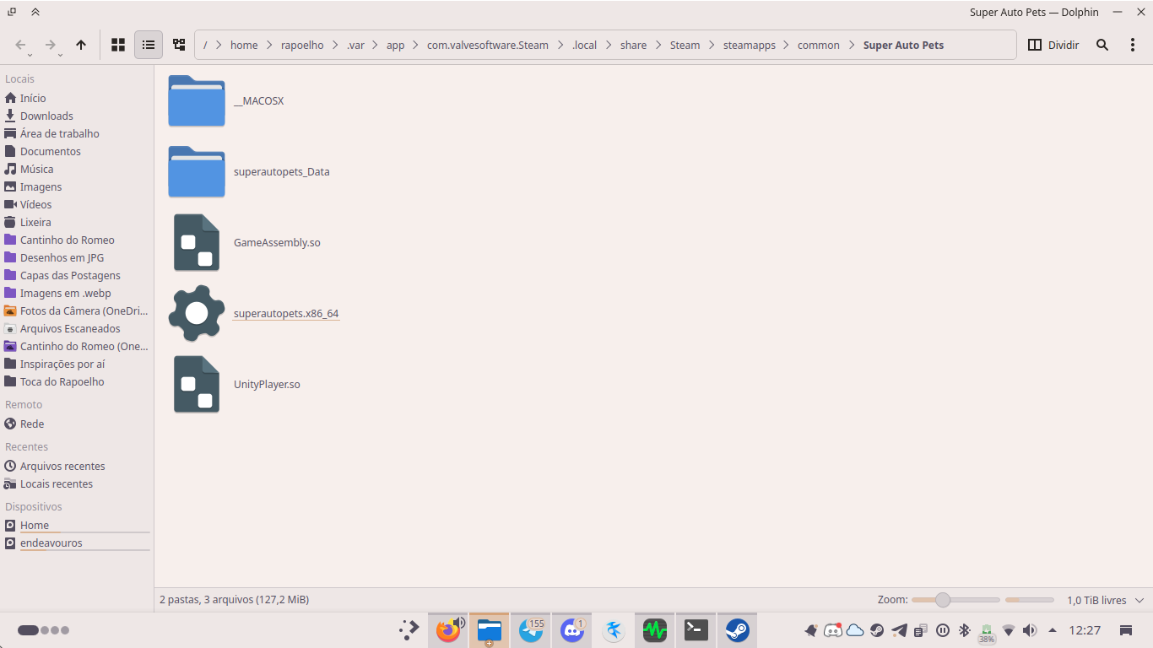Switch to compact list view mode
The height and width of the screenshot is (648, 1153).
coord(149,45)
